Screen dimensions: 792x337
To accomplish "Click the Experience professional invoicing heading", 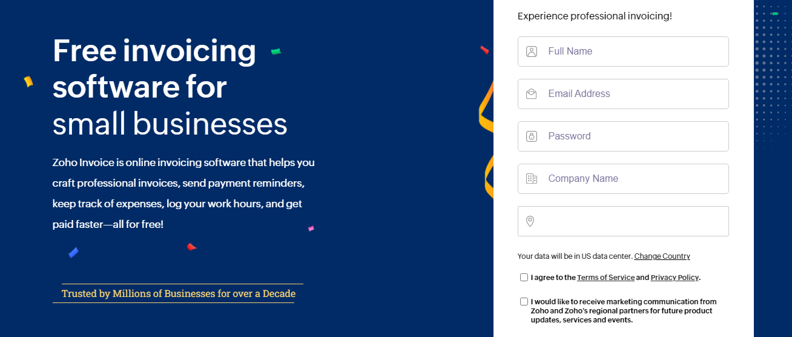I will click(x=595, y=16).
